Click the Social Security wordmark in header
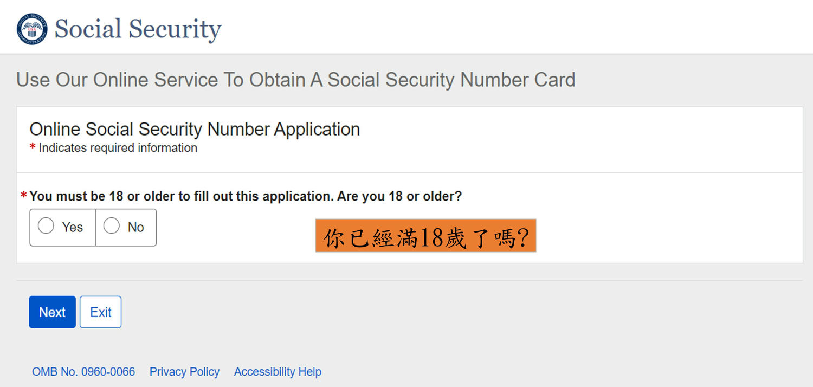Screen dimensions: 813x387 138,29
